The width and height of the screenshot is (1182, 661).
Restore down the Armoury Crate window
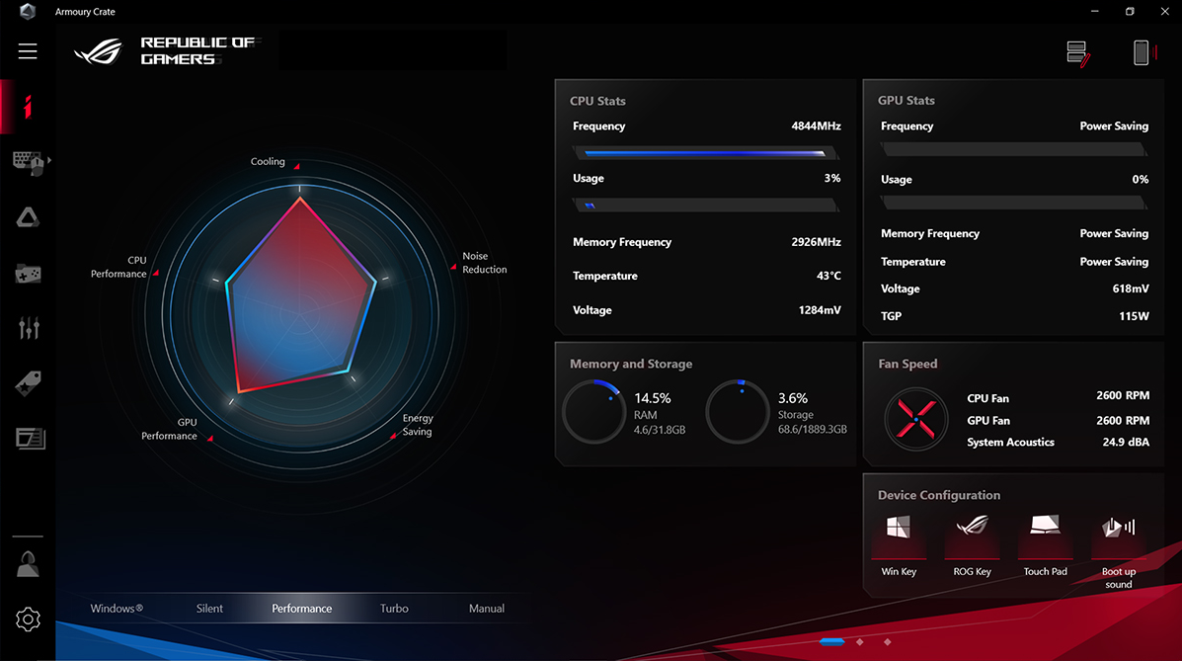(1130, 11)
